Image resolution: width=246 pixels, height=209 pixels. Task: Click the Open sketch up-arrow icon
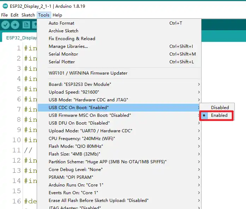(x=35, y=25)
